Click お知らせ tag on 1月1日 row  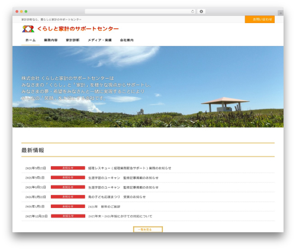[68, 206]
